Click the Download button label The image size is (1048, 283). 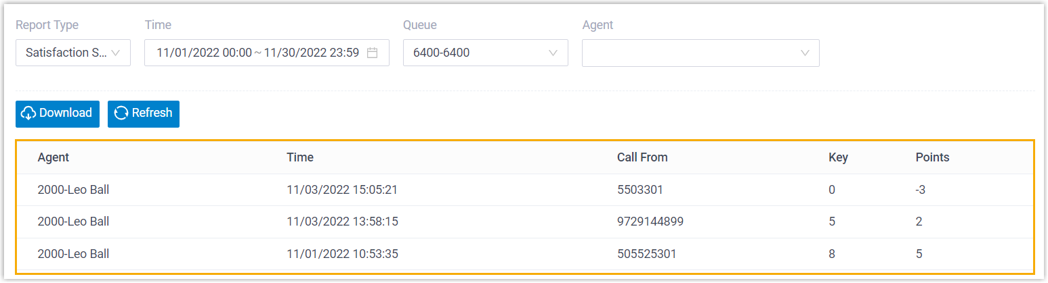66,113
